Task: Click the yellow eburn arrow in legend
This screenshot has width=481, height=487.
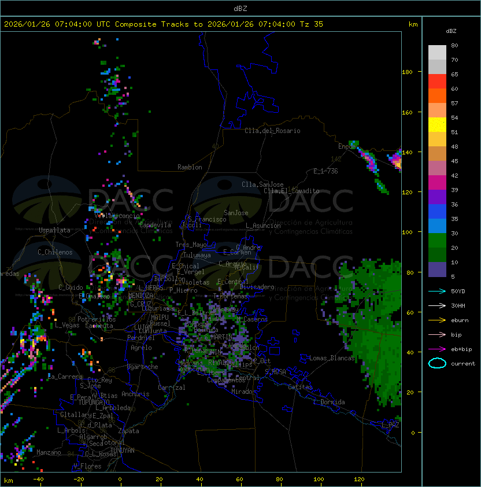Action: 437,320
